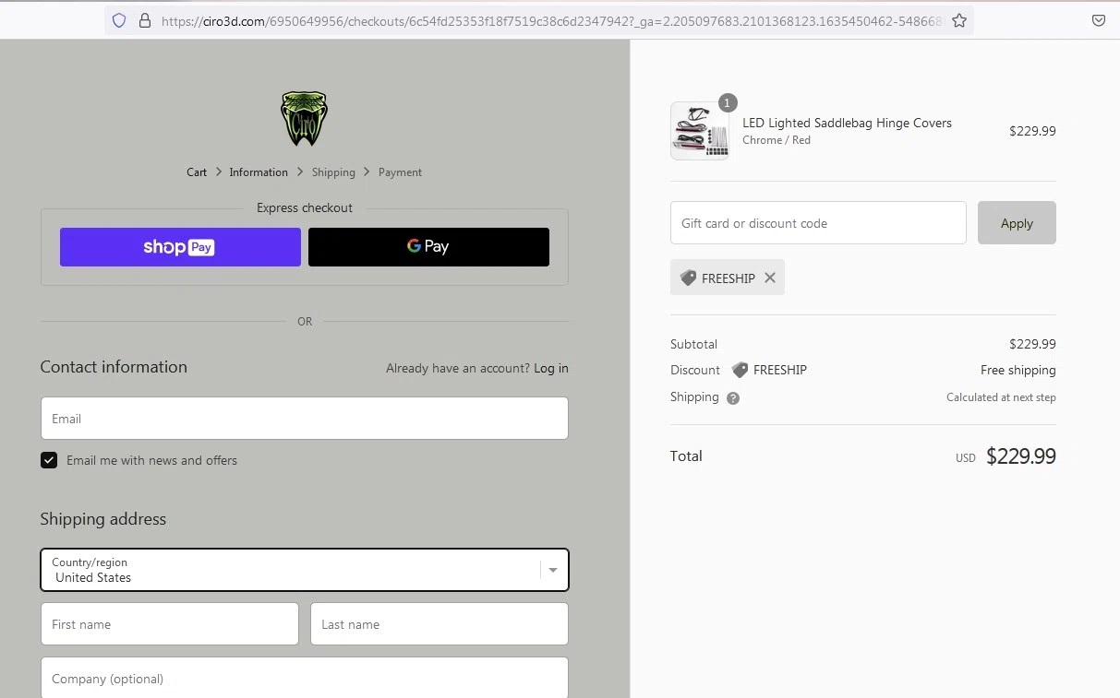
Task: Select the Shipping breadcrumb step
Action: coord(333,172)
